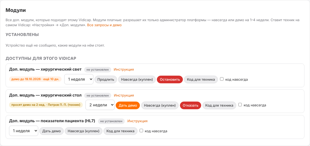310x146 pixels.
Task: Click Дать демо for показатели пациента (HL7)
Action: point(51,131)
